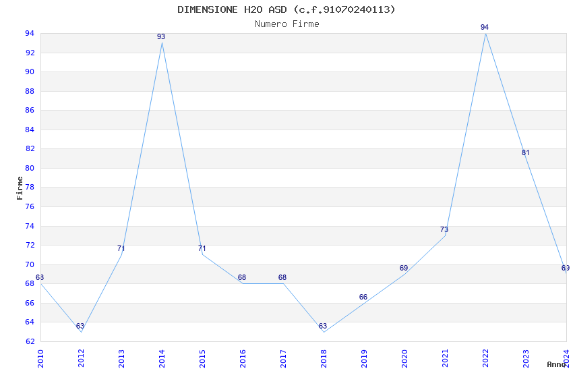Screen dimensions: 573x371
Task: Click the vertical axis title Firme
Action: pyautogui.click(x=20, y=188)
